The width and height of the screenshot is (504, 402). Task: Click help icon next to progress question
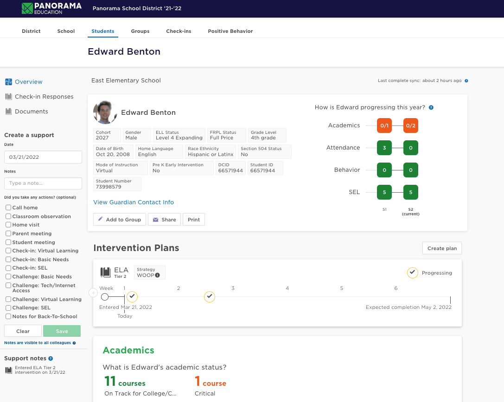point(431,107)
